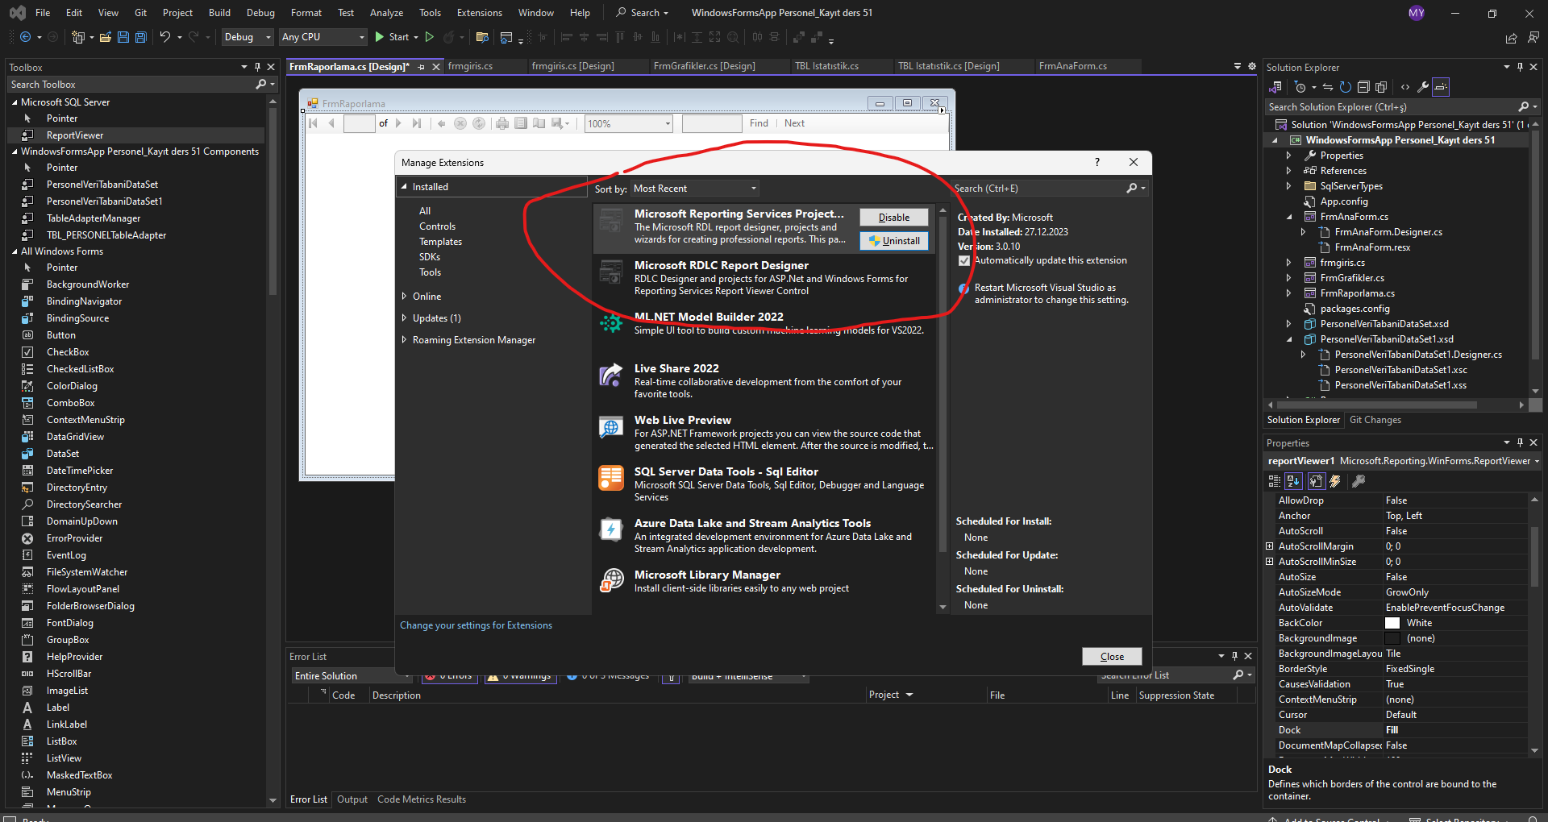Expand the Updates (1) category
The height and width of the screenshot is (822, 1548).
pyautogui.click(x=404, y=318)
